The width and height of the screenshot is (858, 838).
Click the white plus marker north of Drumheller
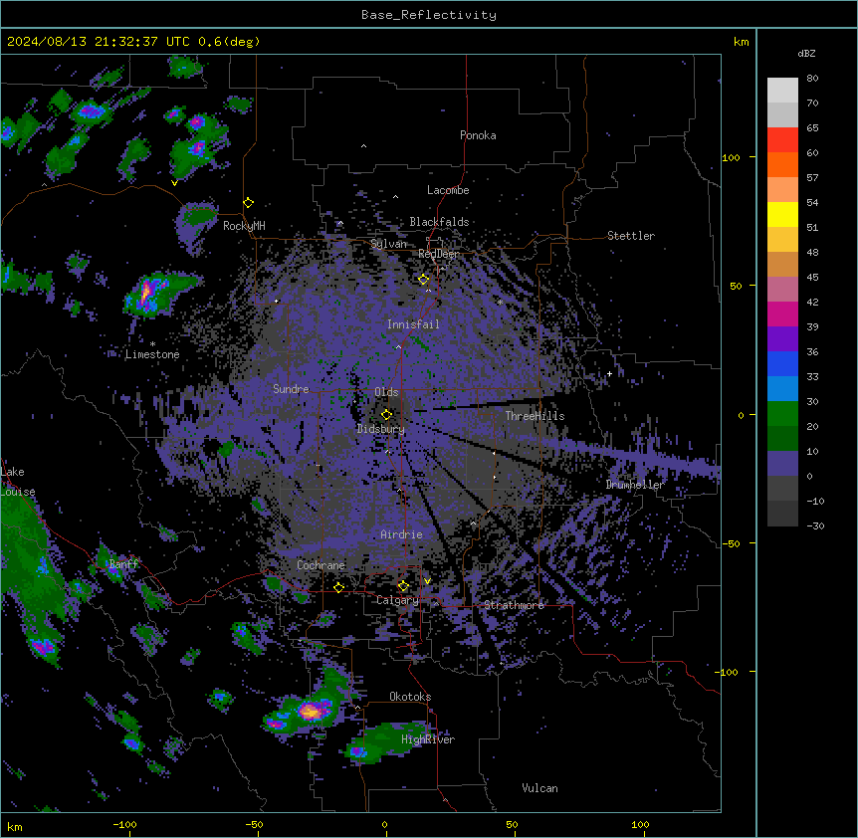(x=609, y=373)
